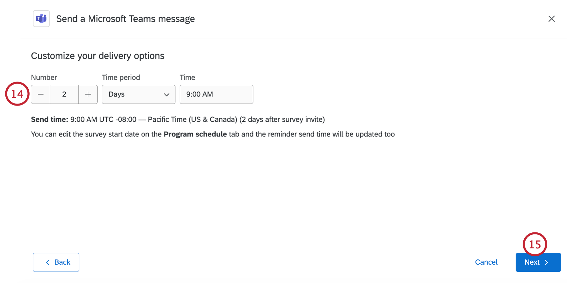The image size is (567, 283).
Task: Click the Send a Microsoft Teams message title
Action: pyautogui.click(x=125, y=19)
